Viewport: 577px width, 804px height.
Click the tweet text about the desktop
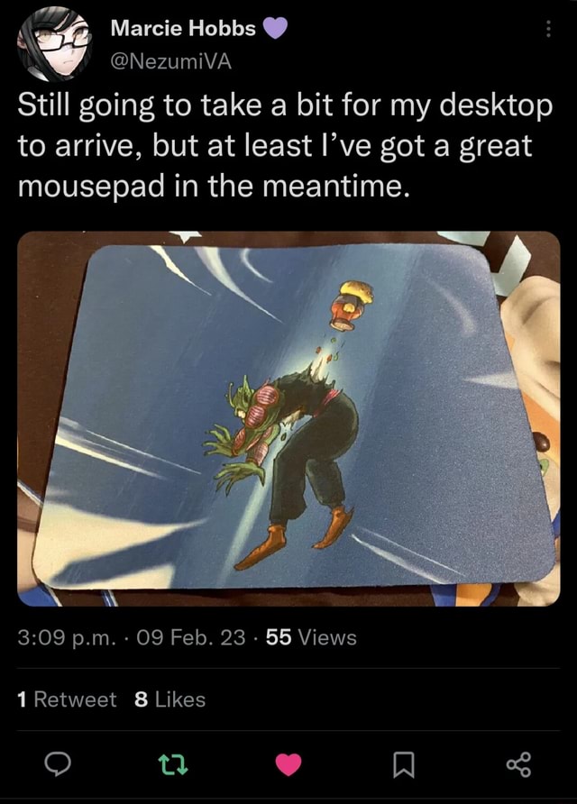click(285, 146)
